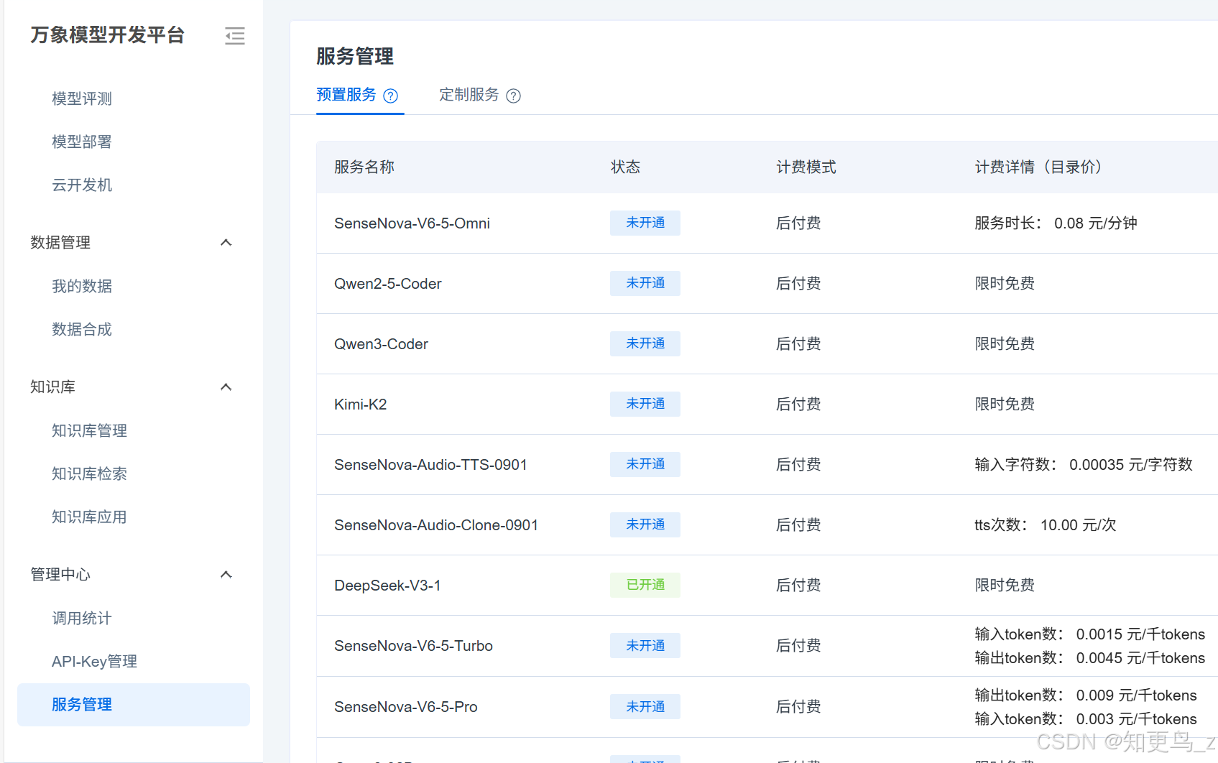Click 未开通 status tag for Qwen2-5-Coder

645,283
